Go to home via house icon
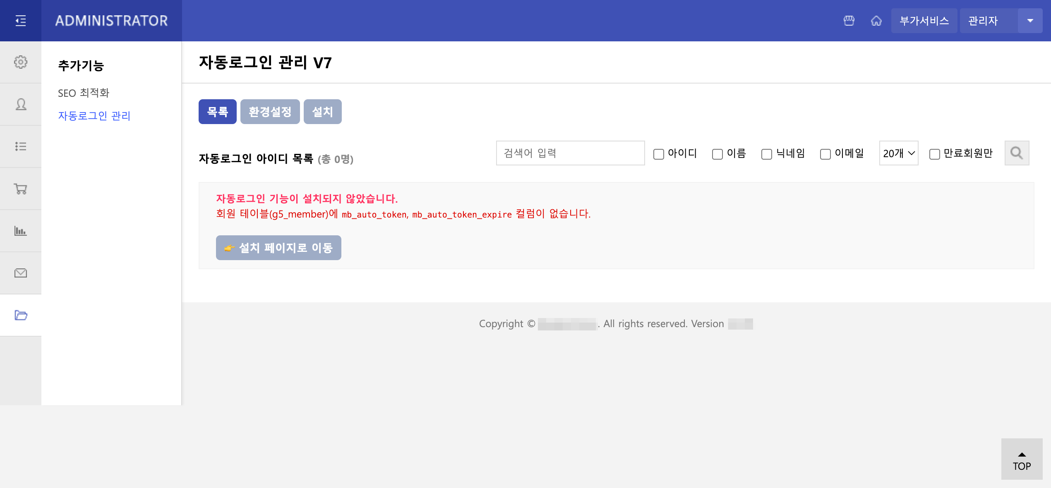Viewport: 1051px width, 488px height. [876, 21]
